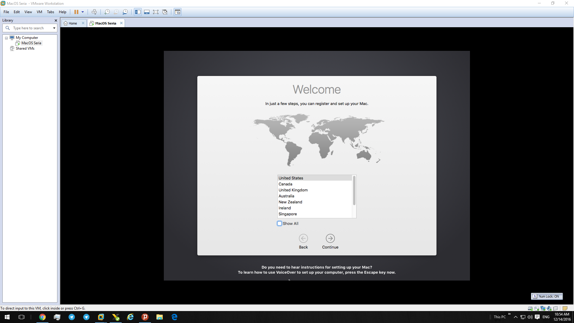Switch to the MacOS Seria tab

(106, 23)
